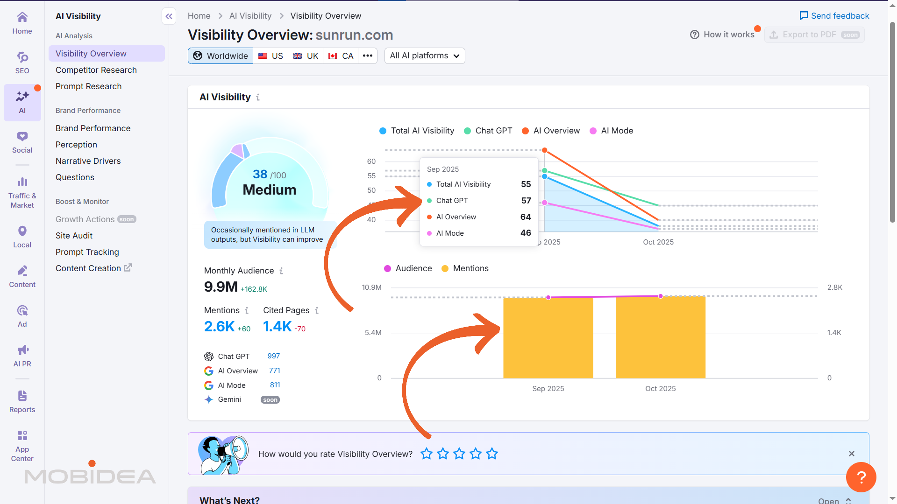Viewport: 897px width, 504px height.
Task: Toggle the AI Overview series in the chart legend
Action: click(x=550, y=131)
